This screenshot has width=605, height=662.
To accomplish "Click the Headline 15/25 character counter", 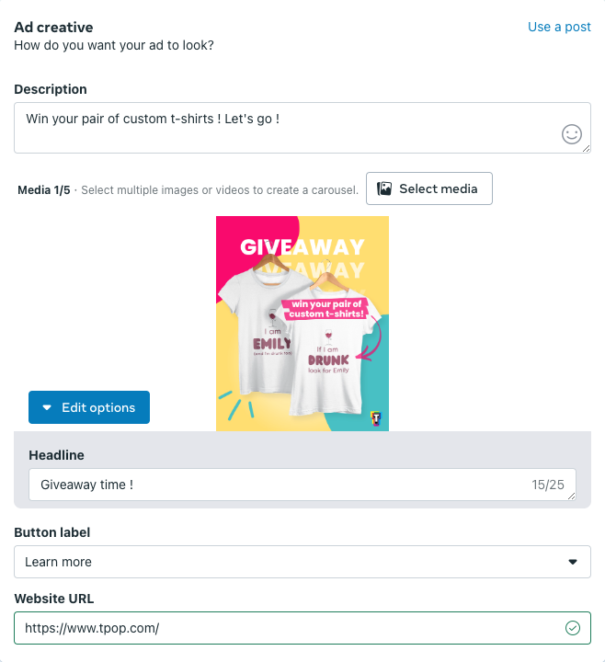I will (x=548, y=484).
